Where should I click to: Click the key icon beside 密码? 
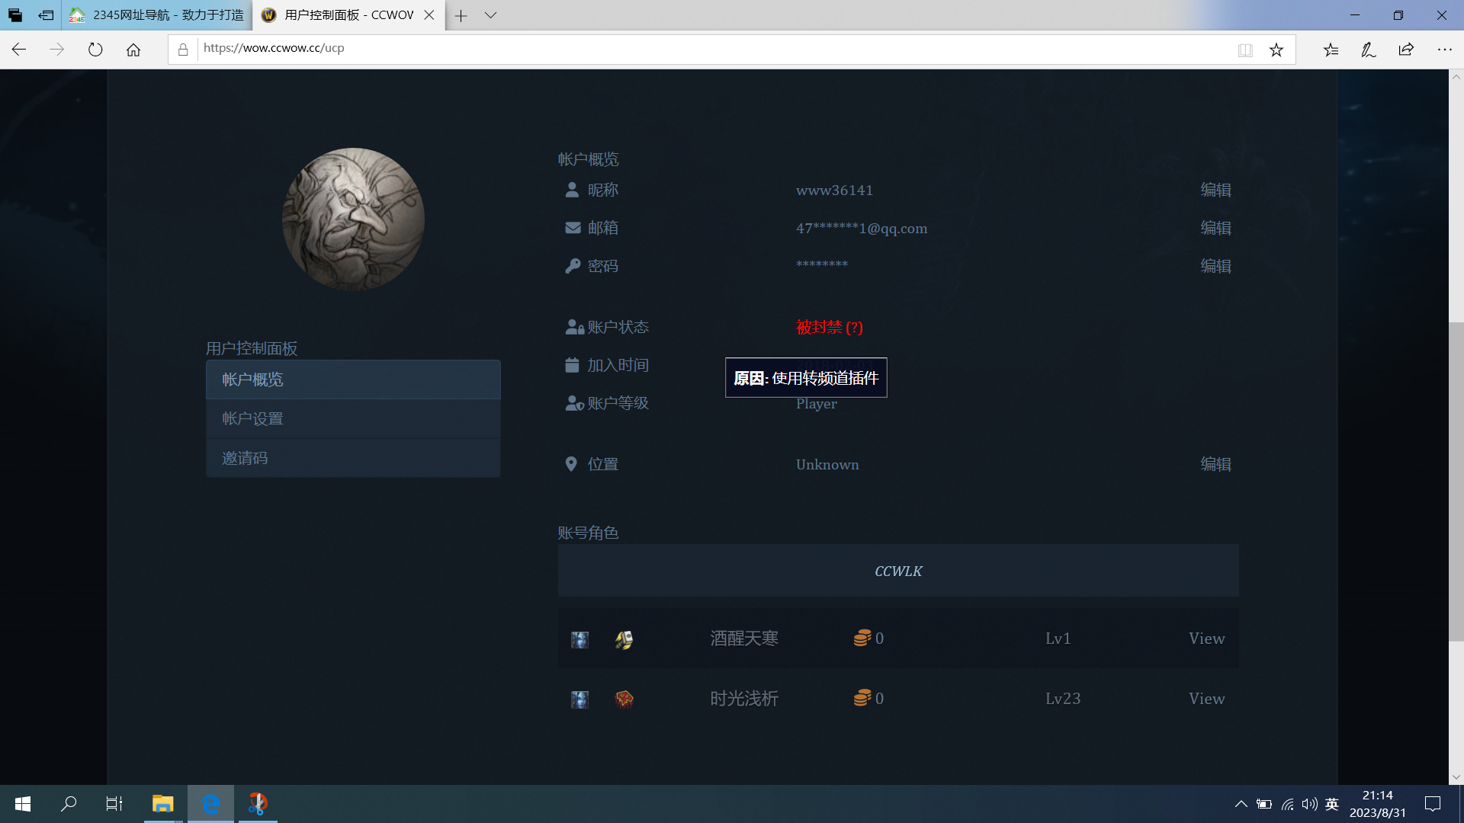tap(571, 265)
